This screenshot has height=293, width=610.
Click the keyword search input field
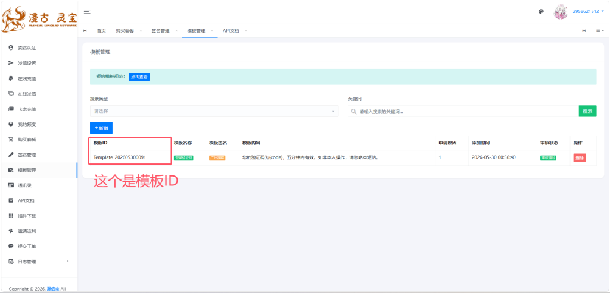pyautogui.click(x=463, y=111)
